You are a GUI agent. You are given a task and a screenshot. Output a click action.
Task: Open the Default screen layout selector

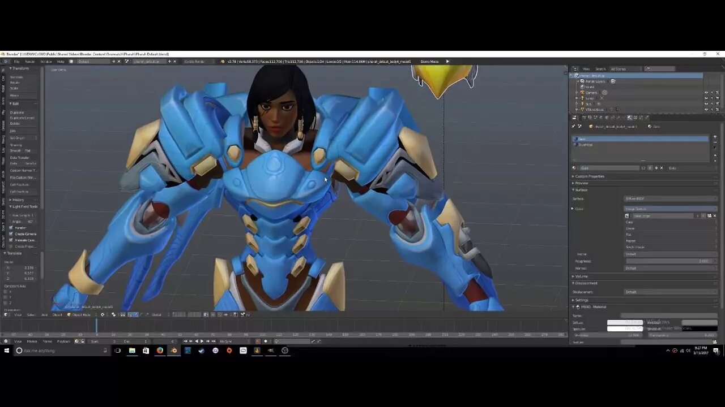coord(94,62)
